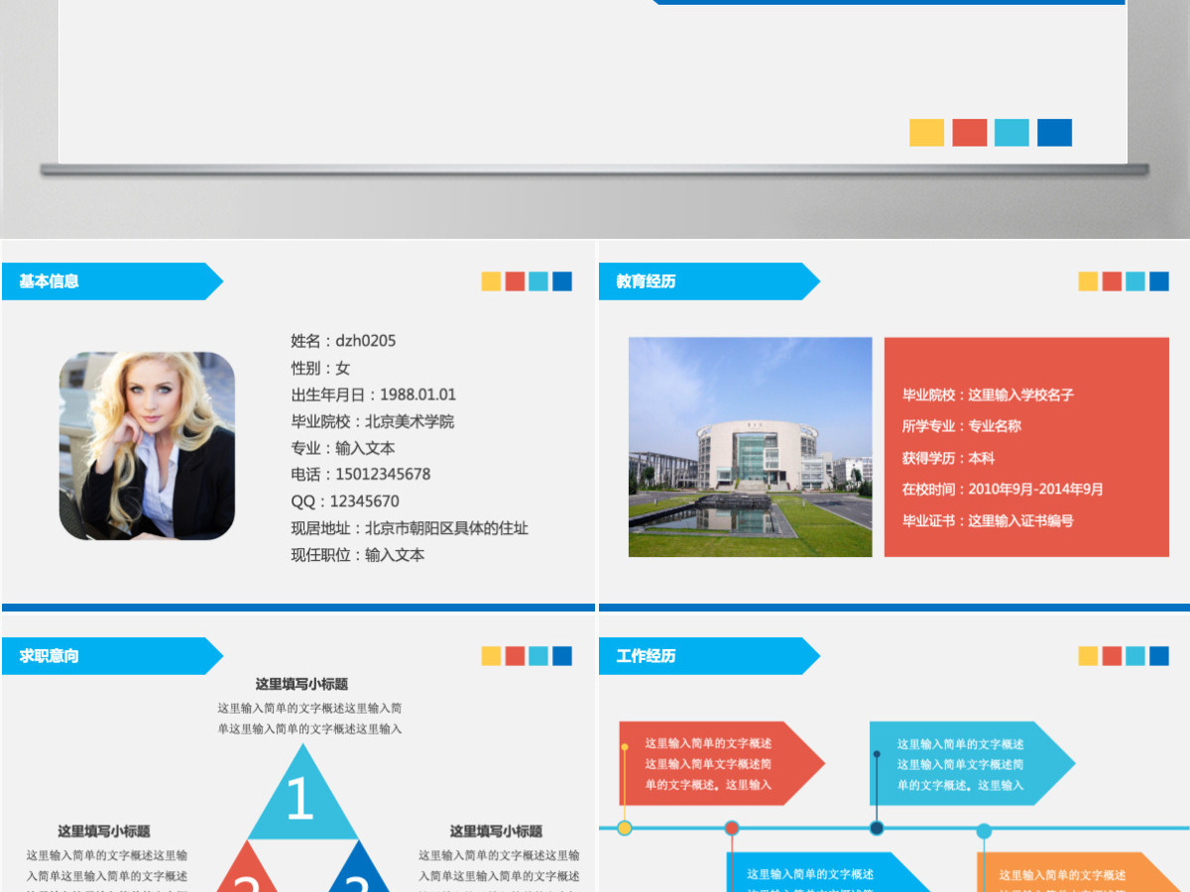Click the text 电话：15012345678
This screenshot has height=892, width=1190.
click(x=361, y=475)
